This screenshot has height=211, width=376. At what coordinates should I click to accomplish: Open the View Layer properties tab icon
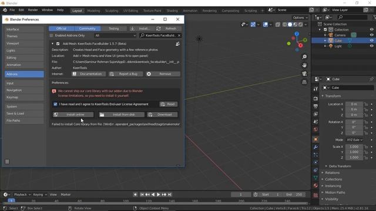point(315,114)
